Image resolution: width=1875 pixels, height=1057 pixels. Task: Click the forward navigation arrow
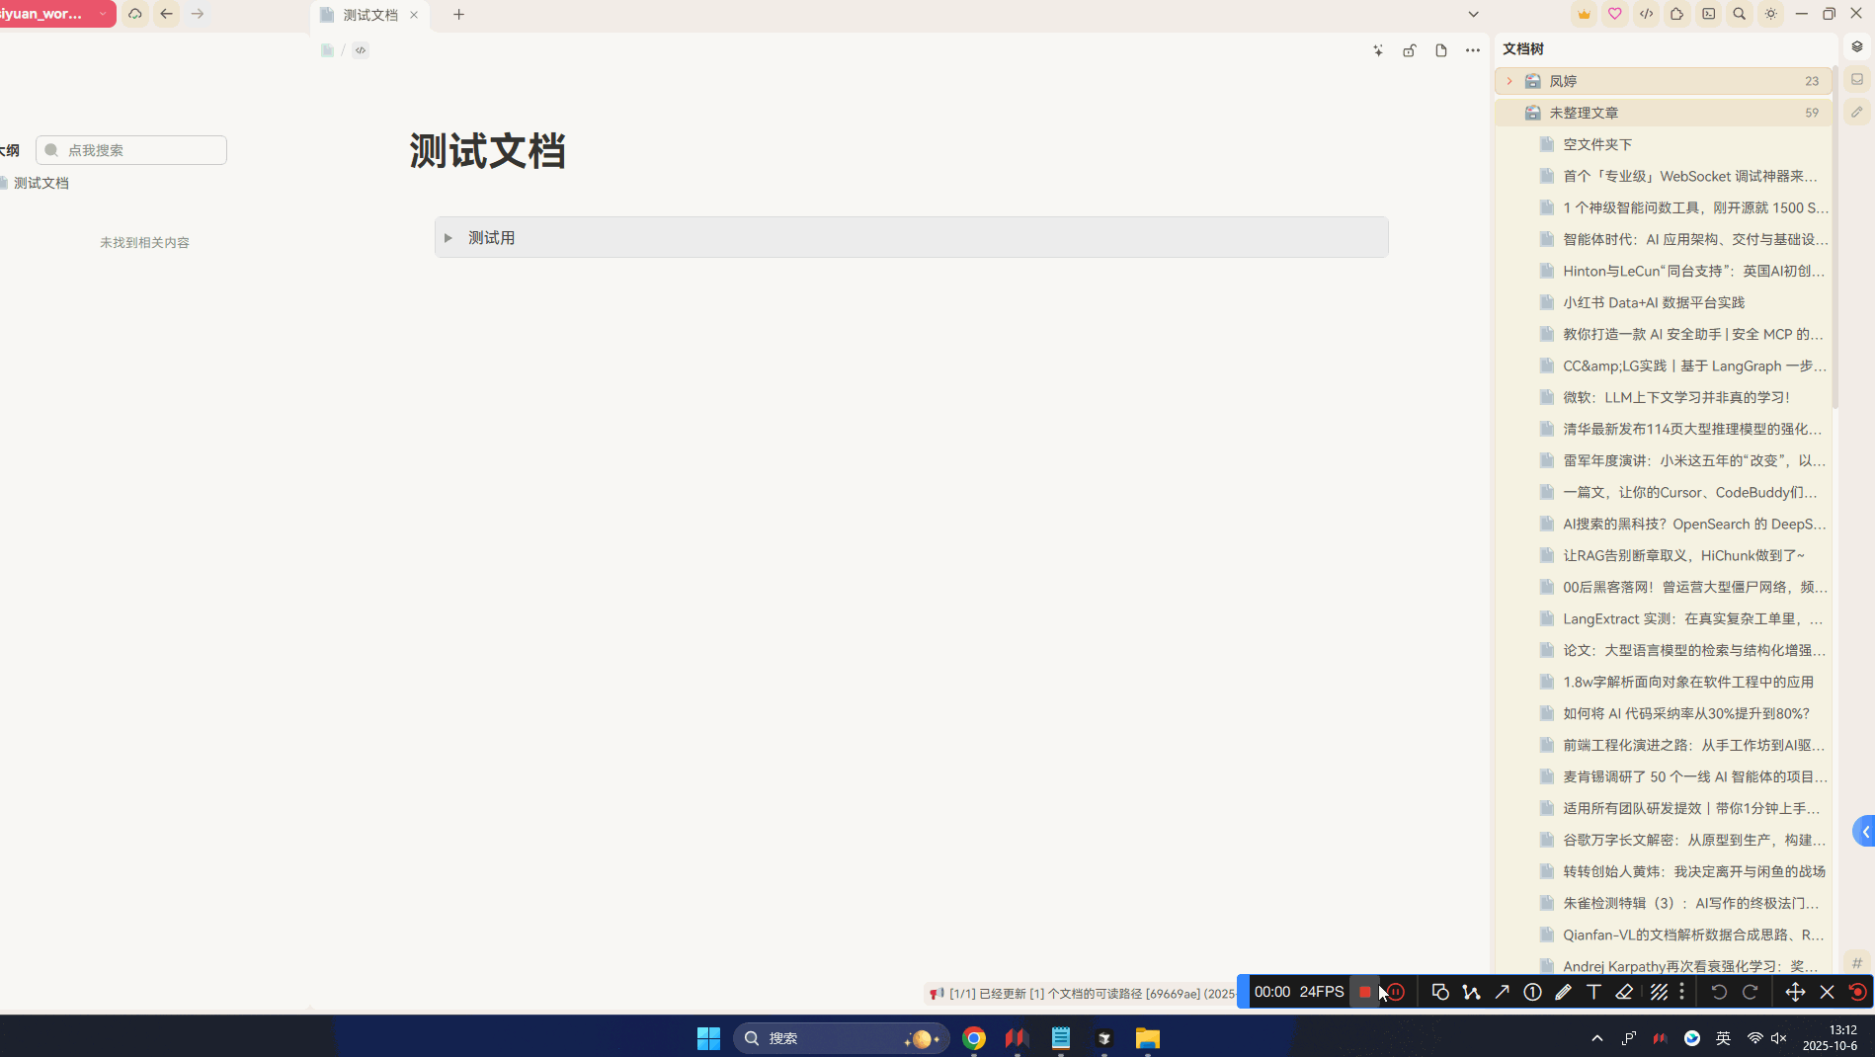197,15
